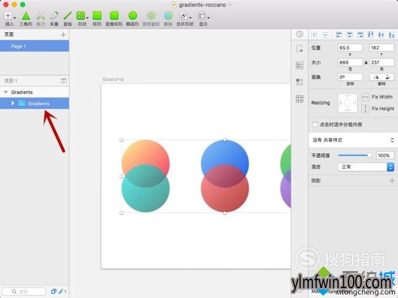Flip horizontally button

376,77
